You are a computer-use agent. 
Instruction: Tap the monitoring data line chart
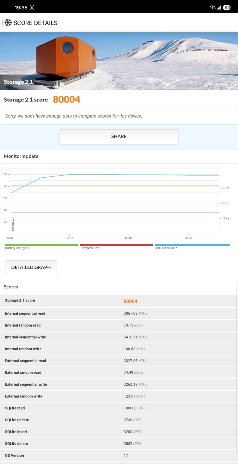tap(115, 202)
